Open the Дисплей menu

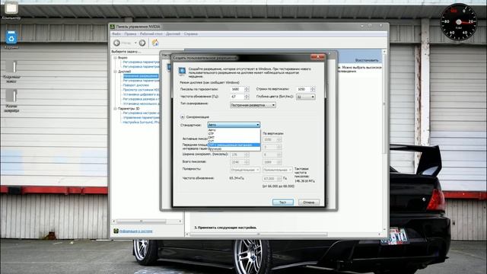coord(173,33)
